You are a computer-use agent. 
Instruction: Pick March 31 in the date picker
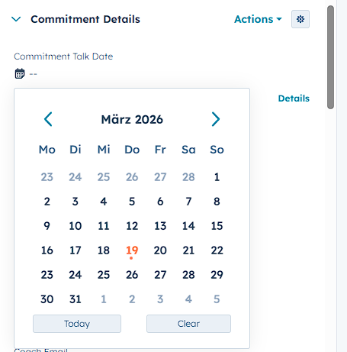[76, 299]
